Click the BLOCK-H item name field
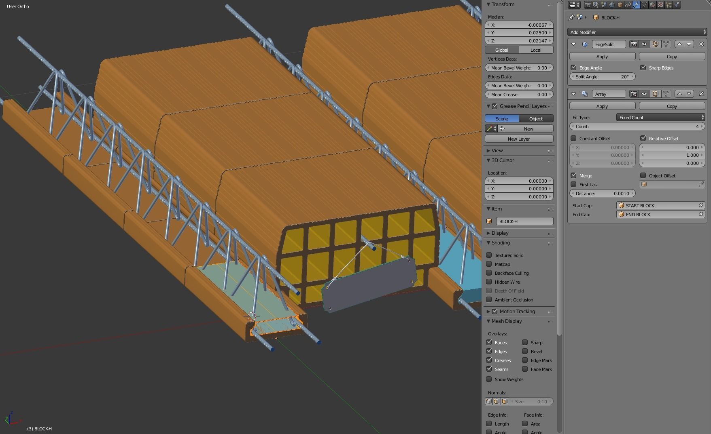 pos(524,221)
